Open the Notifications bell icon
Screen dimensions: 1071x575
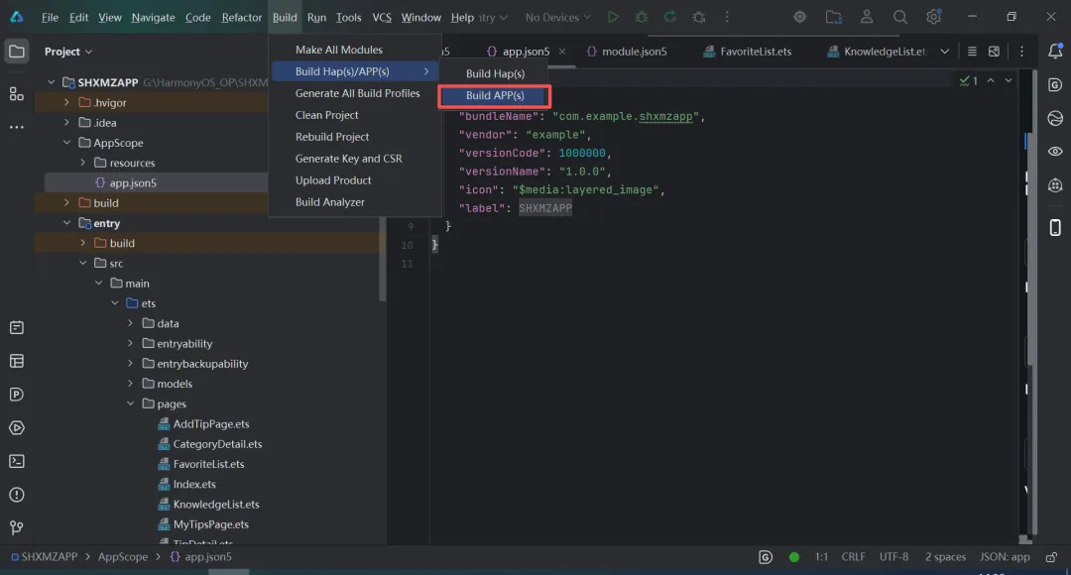pyautogui.click(x=1055, y=52)
